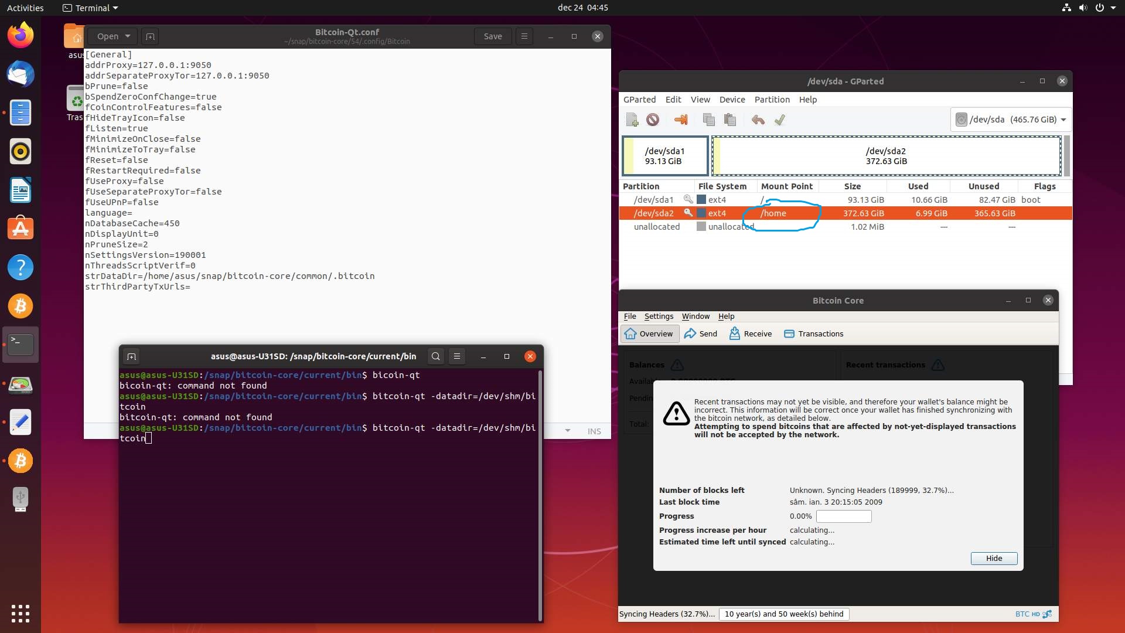Open Ubuntu Software from dock
The width and height of the screenshot is (1125, 633).
[21, 229]
